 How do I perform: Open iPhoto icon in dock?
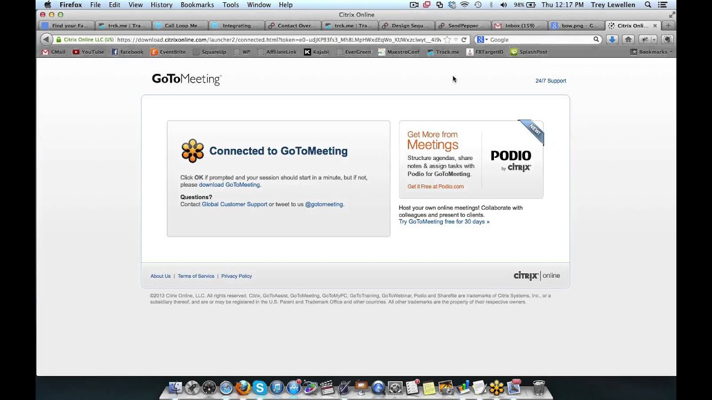pos(446,388)
